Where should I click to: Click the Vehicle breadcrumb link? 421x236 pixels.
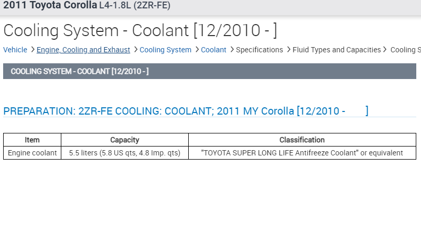pyautogui.click(x=15, y=50)
